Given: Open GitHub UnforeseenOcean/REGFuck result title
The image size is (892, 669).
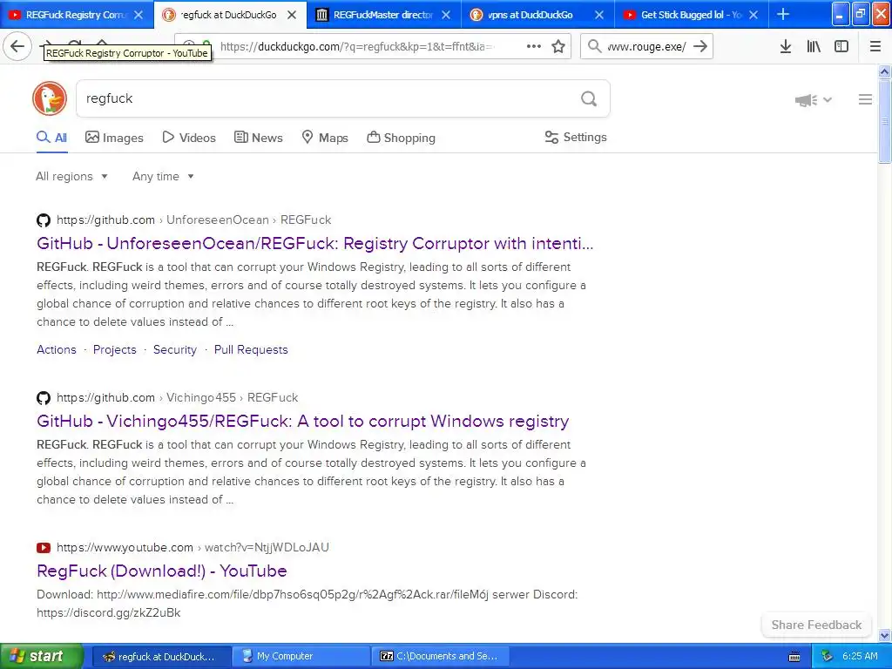Looking at the screenshot, I should 315,244.
